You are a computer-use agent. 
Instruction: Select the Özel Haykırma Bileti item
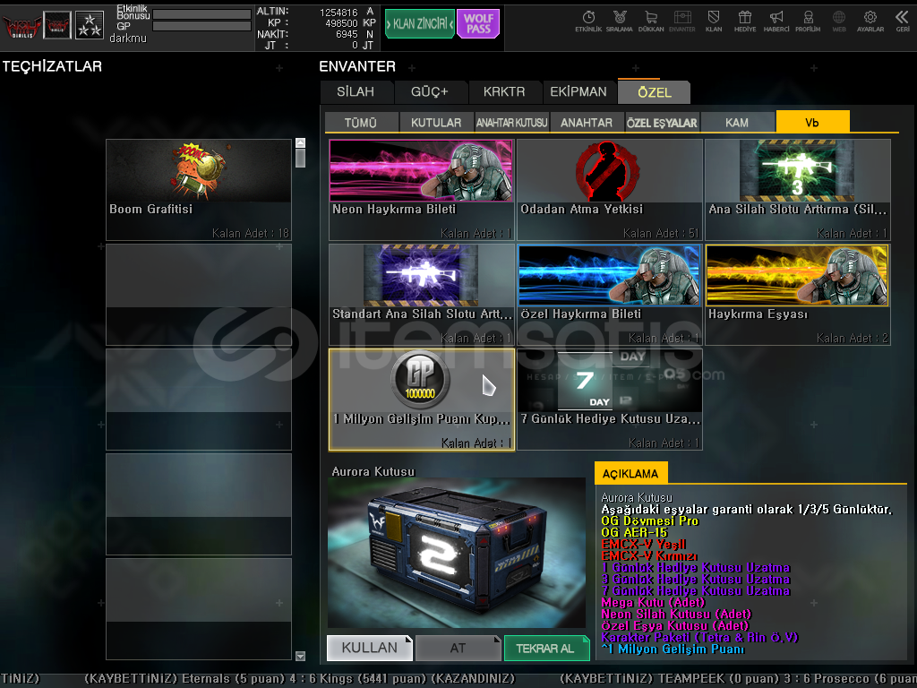pyautogui.click(x=609, y=294)
